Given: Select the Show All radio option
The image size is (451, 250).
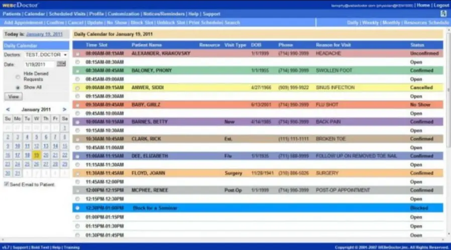Looking at the screenshot, I should point(18,87).
